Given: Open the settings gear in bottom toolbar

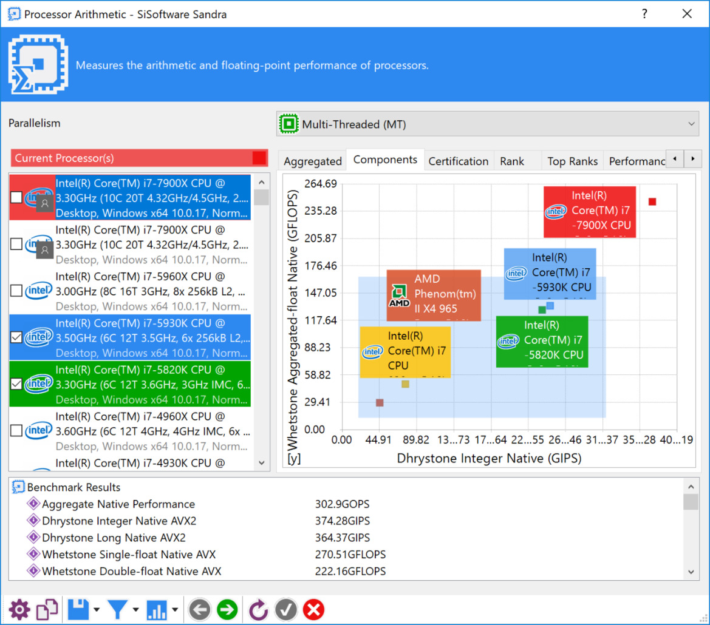Looking at the screenshot, I should tap(19, 610).
